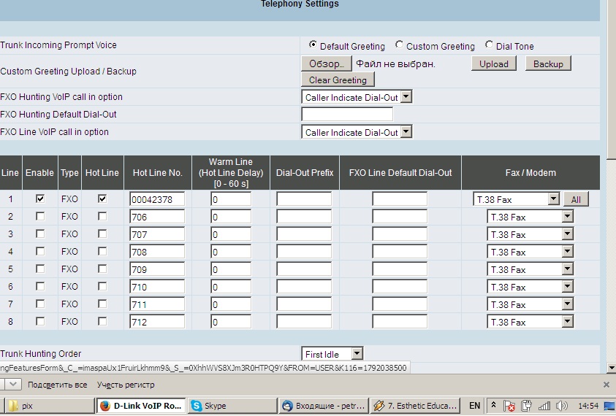Click Hot Line No. field with 712
Viewport: 616px width, 416px height.
click(157, 322)
